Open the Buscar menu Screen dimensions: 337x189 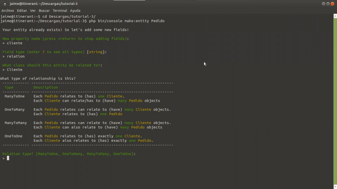(x=44, y=10)
